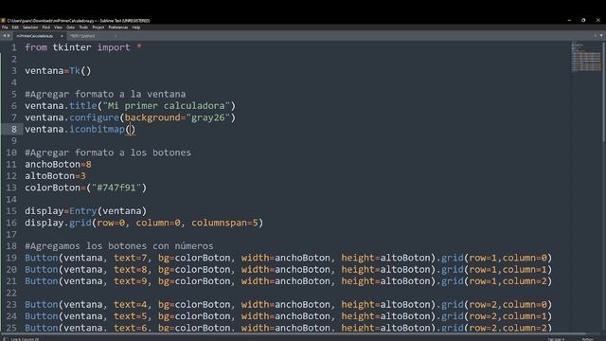This screenshot has width=606, height=341.
Task: Minimize the Sublime Text window
Action: [569, 20]
